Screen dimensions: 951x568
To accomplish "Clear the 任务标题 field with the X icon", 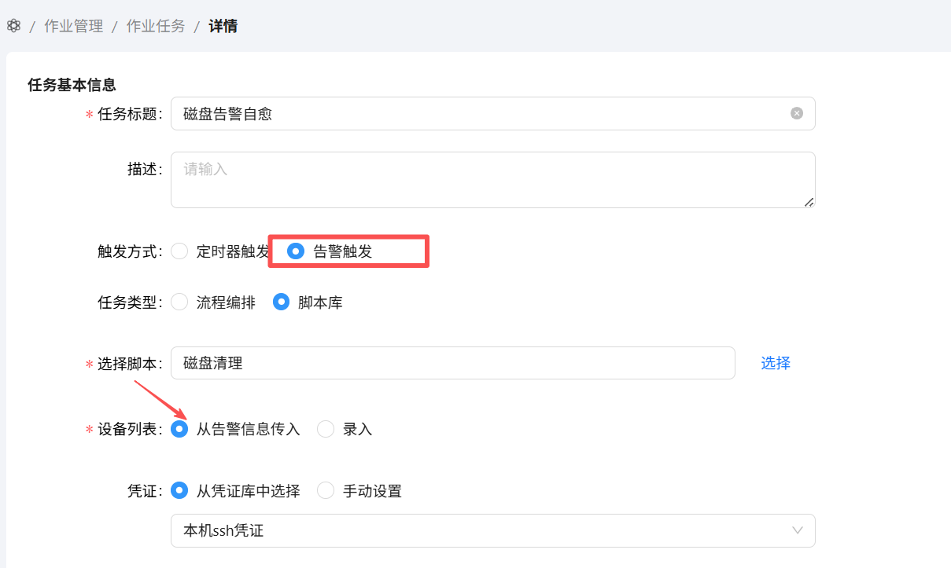I will [797, 113].
